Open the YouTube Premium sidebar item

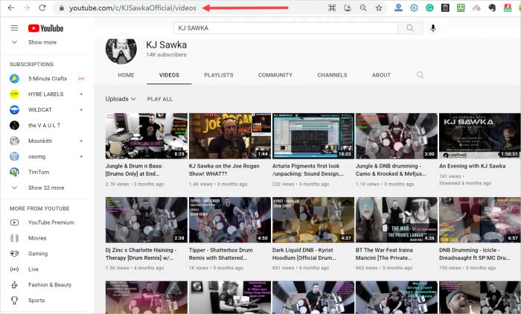tap(51, 222)
